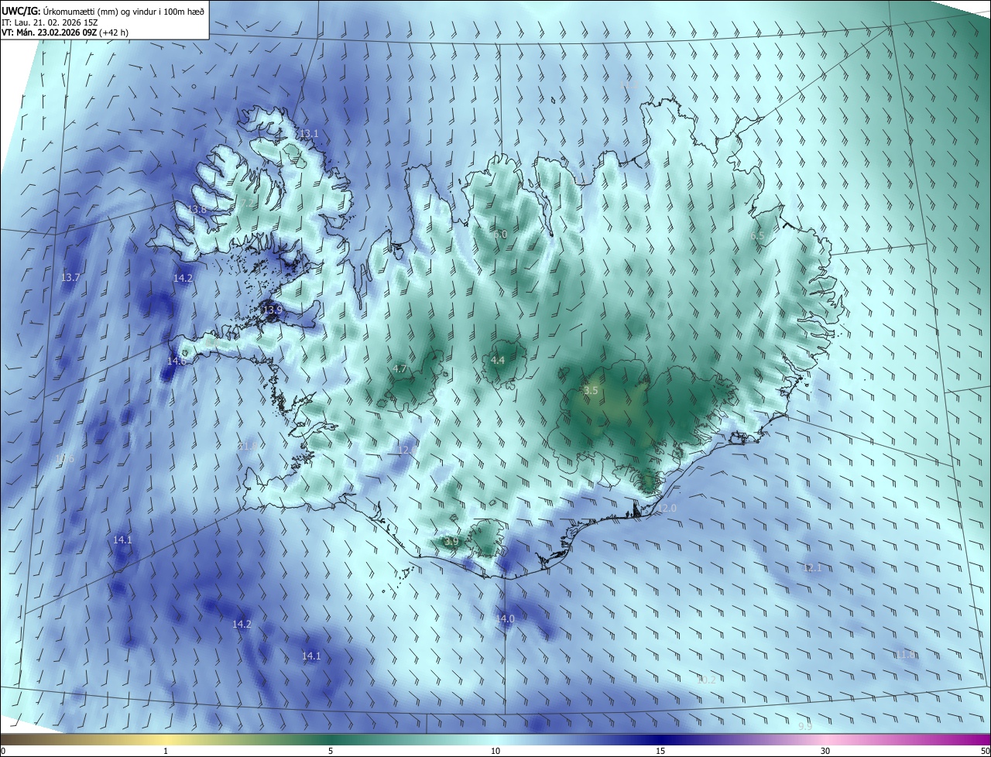
Task: Click the 14.0 value label
Action: coord(506,619)
